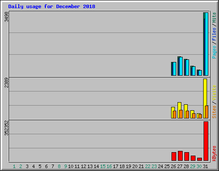
Task: Click day label 15 on the axis
Action: point(103,166)
